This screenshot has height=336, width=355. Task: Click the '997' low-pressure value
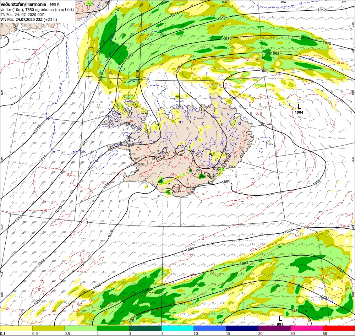pos(280,324)
